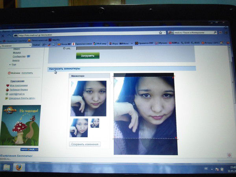Open the Сообщества link in the sidebar

[x=19, y=56]
